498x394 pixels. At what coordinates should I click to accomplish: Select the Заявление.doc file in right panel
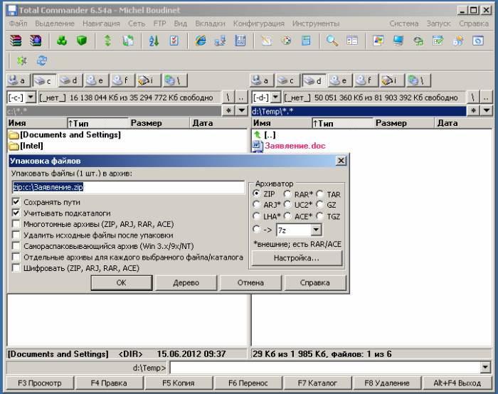(295, 146)
